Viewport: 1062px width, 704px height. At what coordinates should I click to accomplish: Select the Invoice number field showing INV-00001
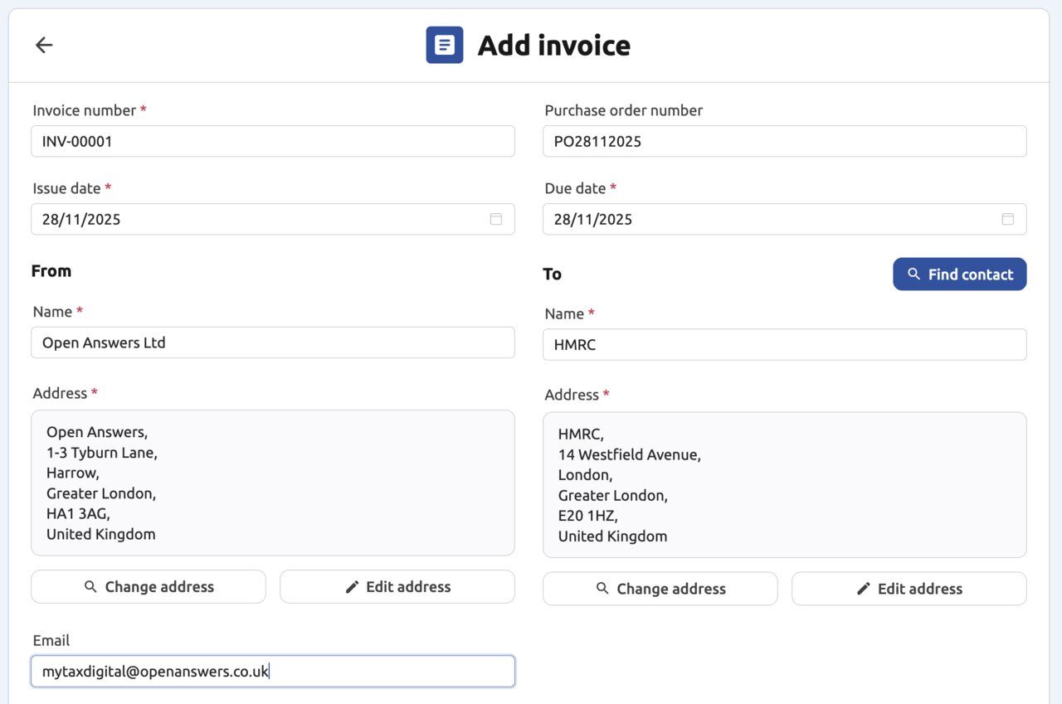point(273,141)
